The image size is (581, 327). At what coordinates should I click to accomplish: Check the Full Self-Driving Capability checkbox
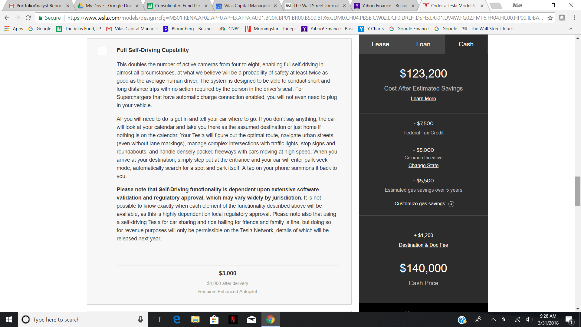[103, 50]
